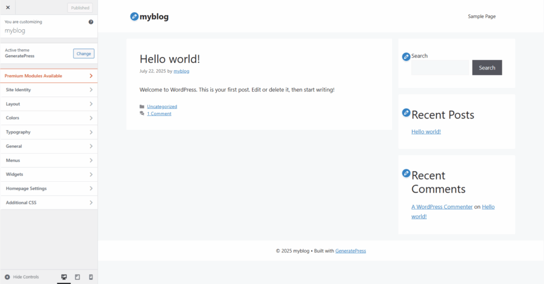Expand the Colors section chevron

tap(91, 118)
